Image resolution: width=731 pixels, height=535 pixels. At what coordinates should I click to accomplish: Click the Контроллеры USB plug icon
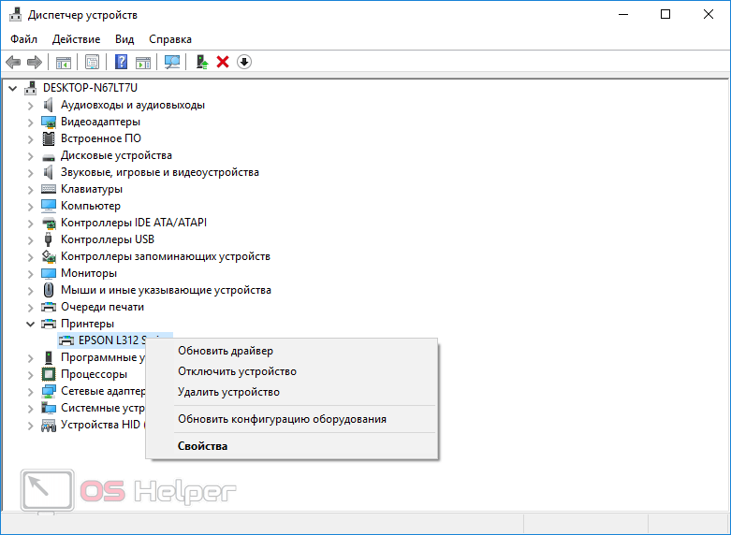pos(48,239)
